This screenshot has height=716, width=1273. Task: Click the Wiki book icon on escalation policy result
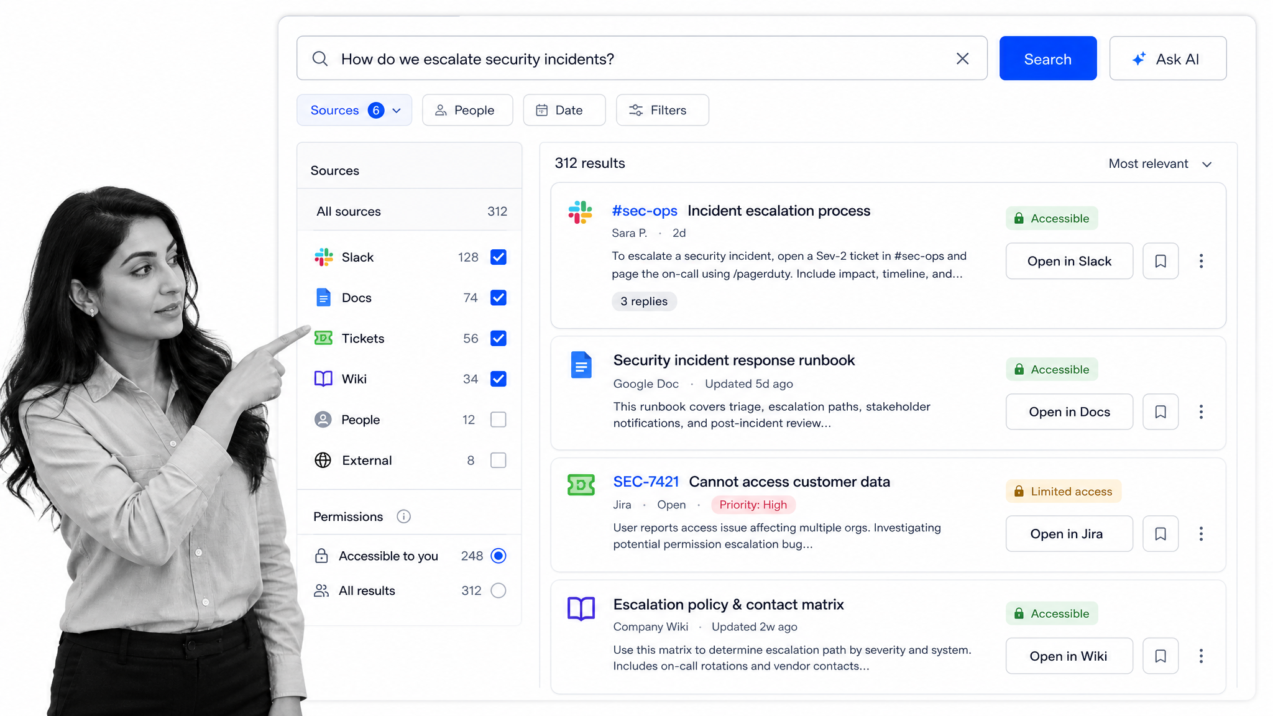[581, 608]
